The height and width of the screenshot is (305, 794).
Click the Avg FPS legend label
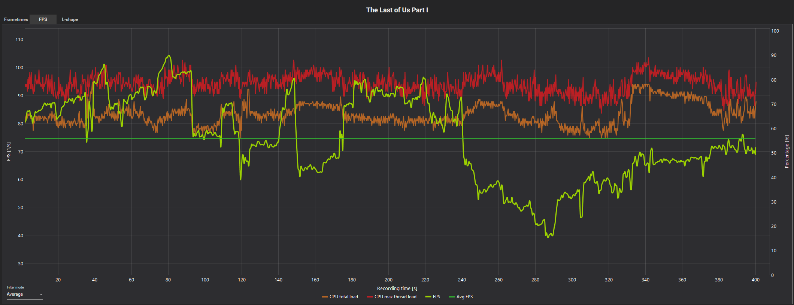pos(464,297)
